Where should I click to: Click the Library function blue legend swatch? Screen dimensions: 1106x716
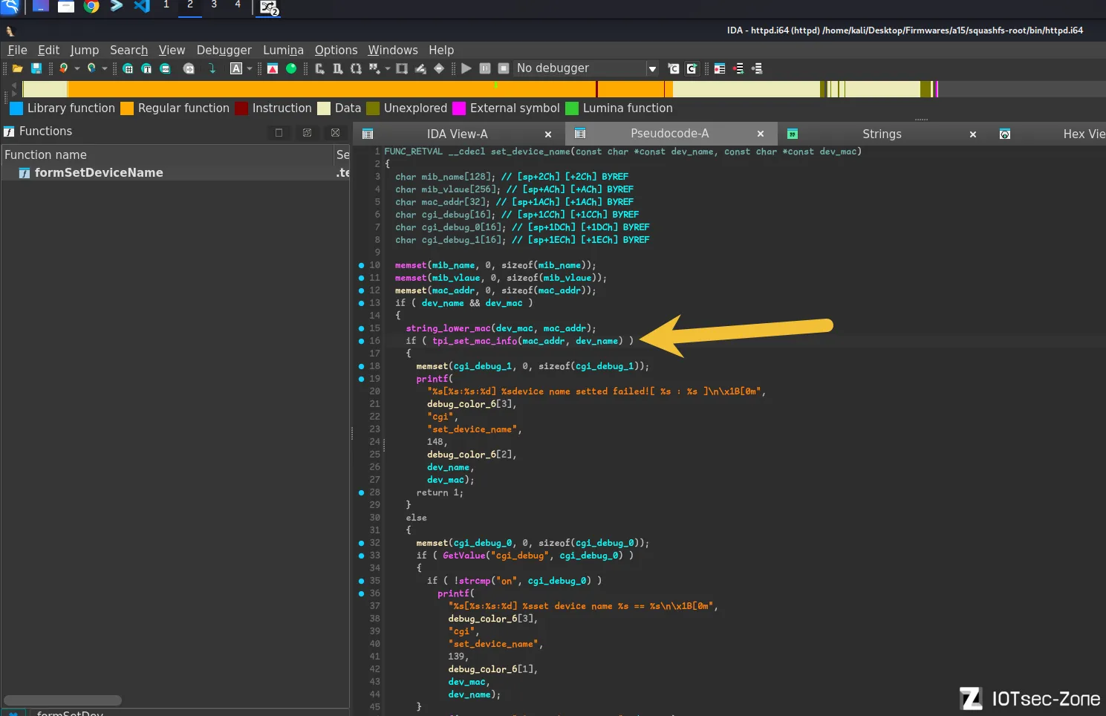pos(16,108)
